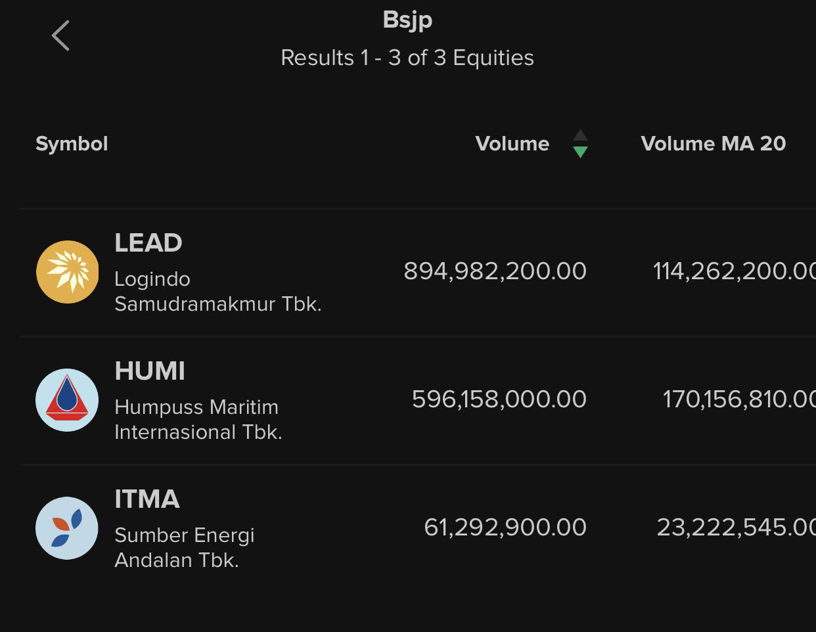816x632 pixels.
Task: Click the ITMA leaf logo icon
Action: pos(67,528)
